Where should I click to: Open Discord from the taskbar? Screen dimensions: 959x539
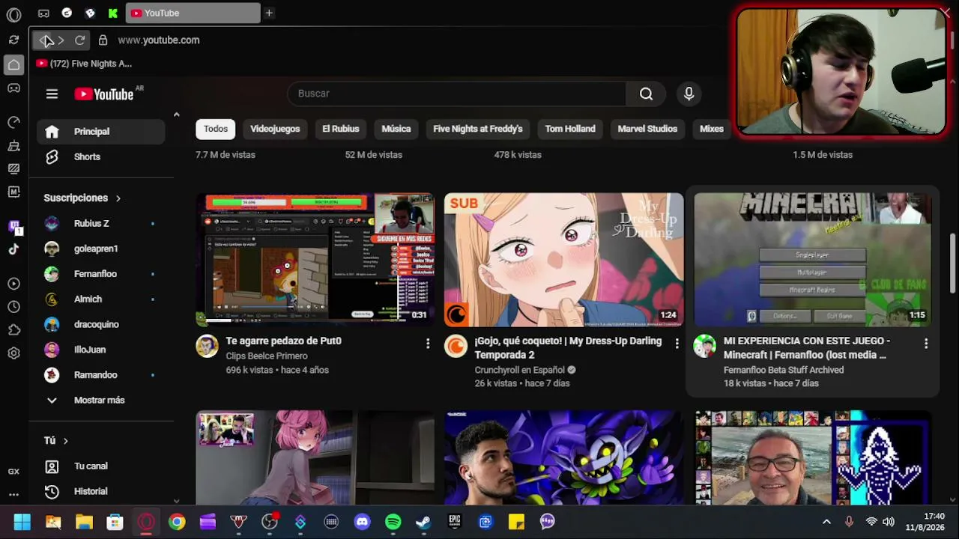tap(362, 522)
